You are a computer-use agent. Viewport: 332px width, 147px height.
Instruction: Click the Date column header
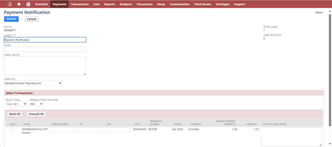tap(137, 124)
